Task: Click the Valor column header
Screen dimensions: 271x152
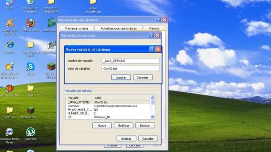Action: pos(122,98)
